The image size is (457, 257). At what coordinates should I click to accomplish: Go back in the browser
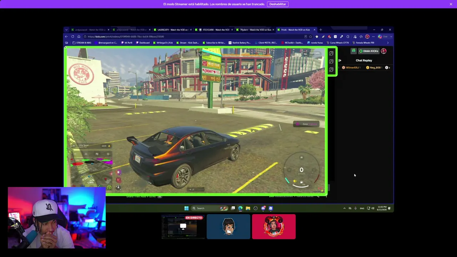[x=66, y=36]
